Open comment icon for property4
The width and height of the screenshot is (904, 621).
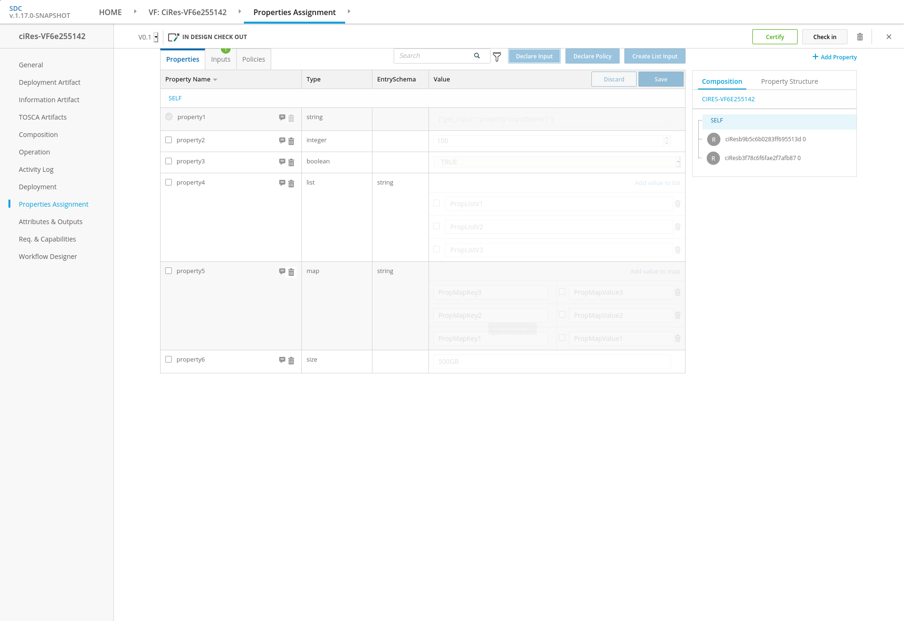pos(282,183)
